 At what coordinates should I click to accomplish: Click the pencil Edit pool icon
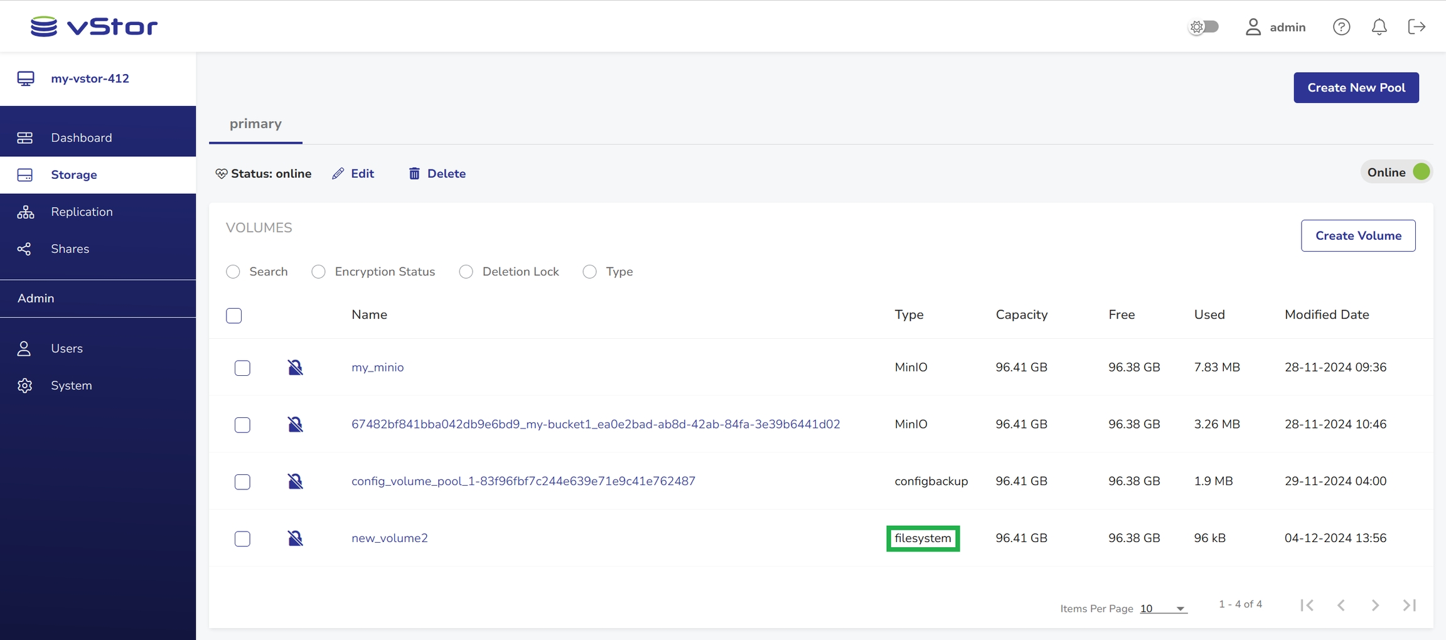[x=338, y=174]
